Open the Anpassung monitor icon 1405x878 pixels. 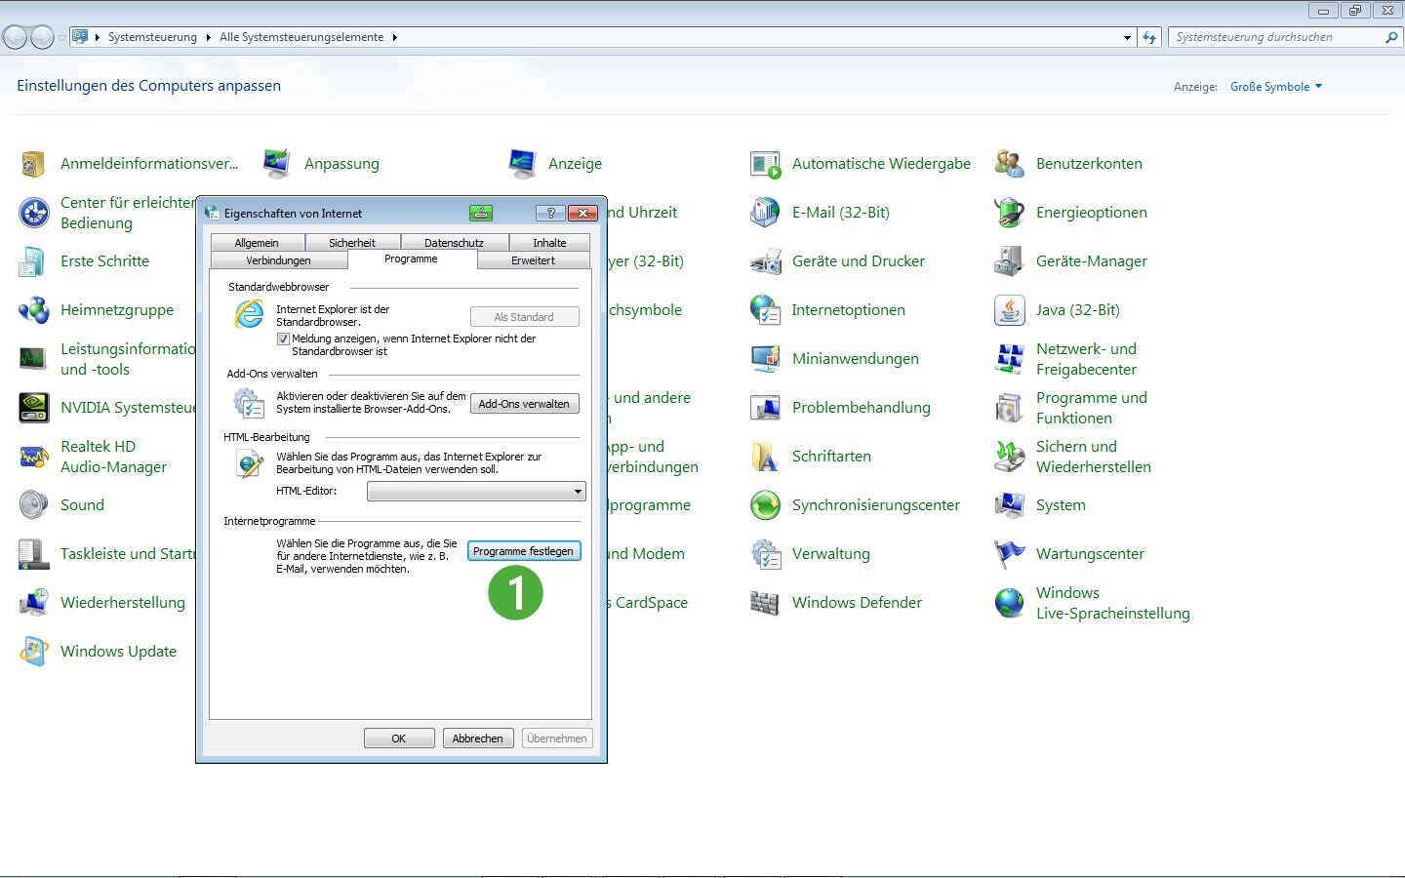277,164
